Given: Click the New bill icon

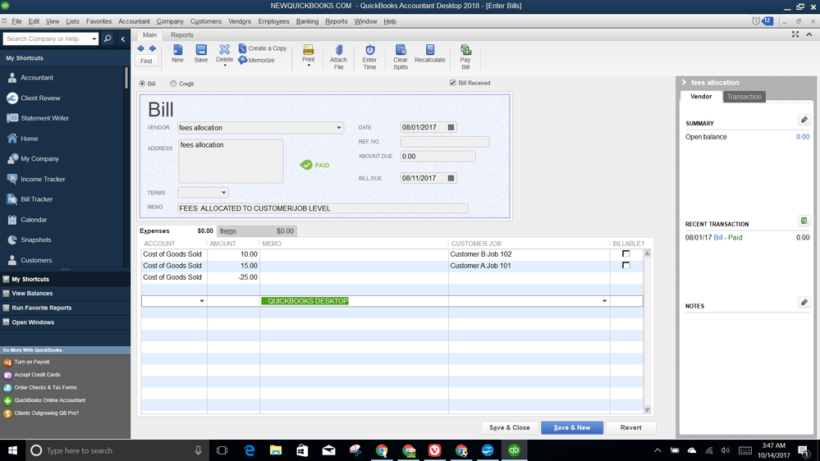Looking at the screenshot, I should tap(178, 50).
